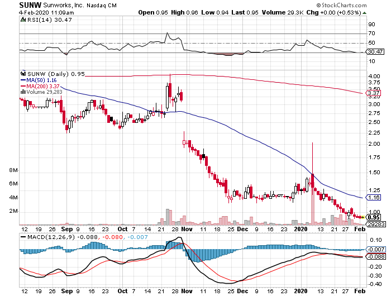This screenshot has height=296, width=391.
Task: Click the volume bars icon in legend
Action: [x=23, y=92]
